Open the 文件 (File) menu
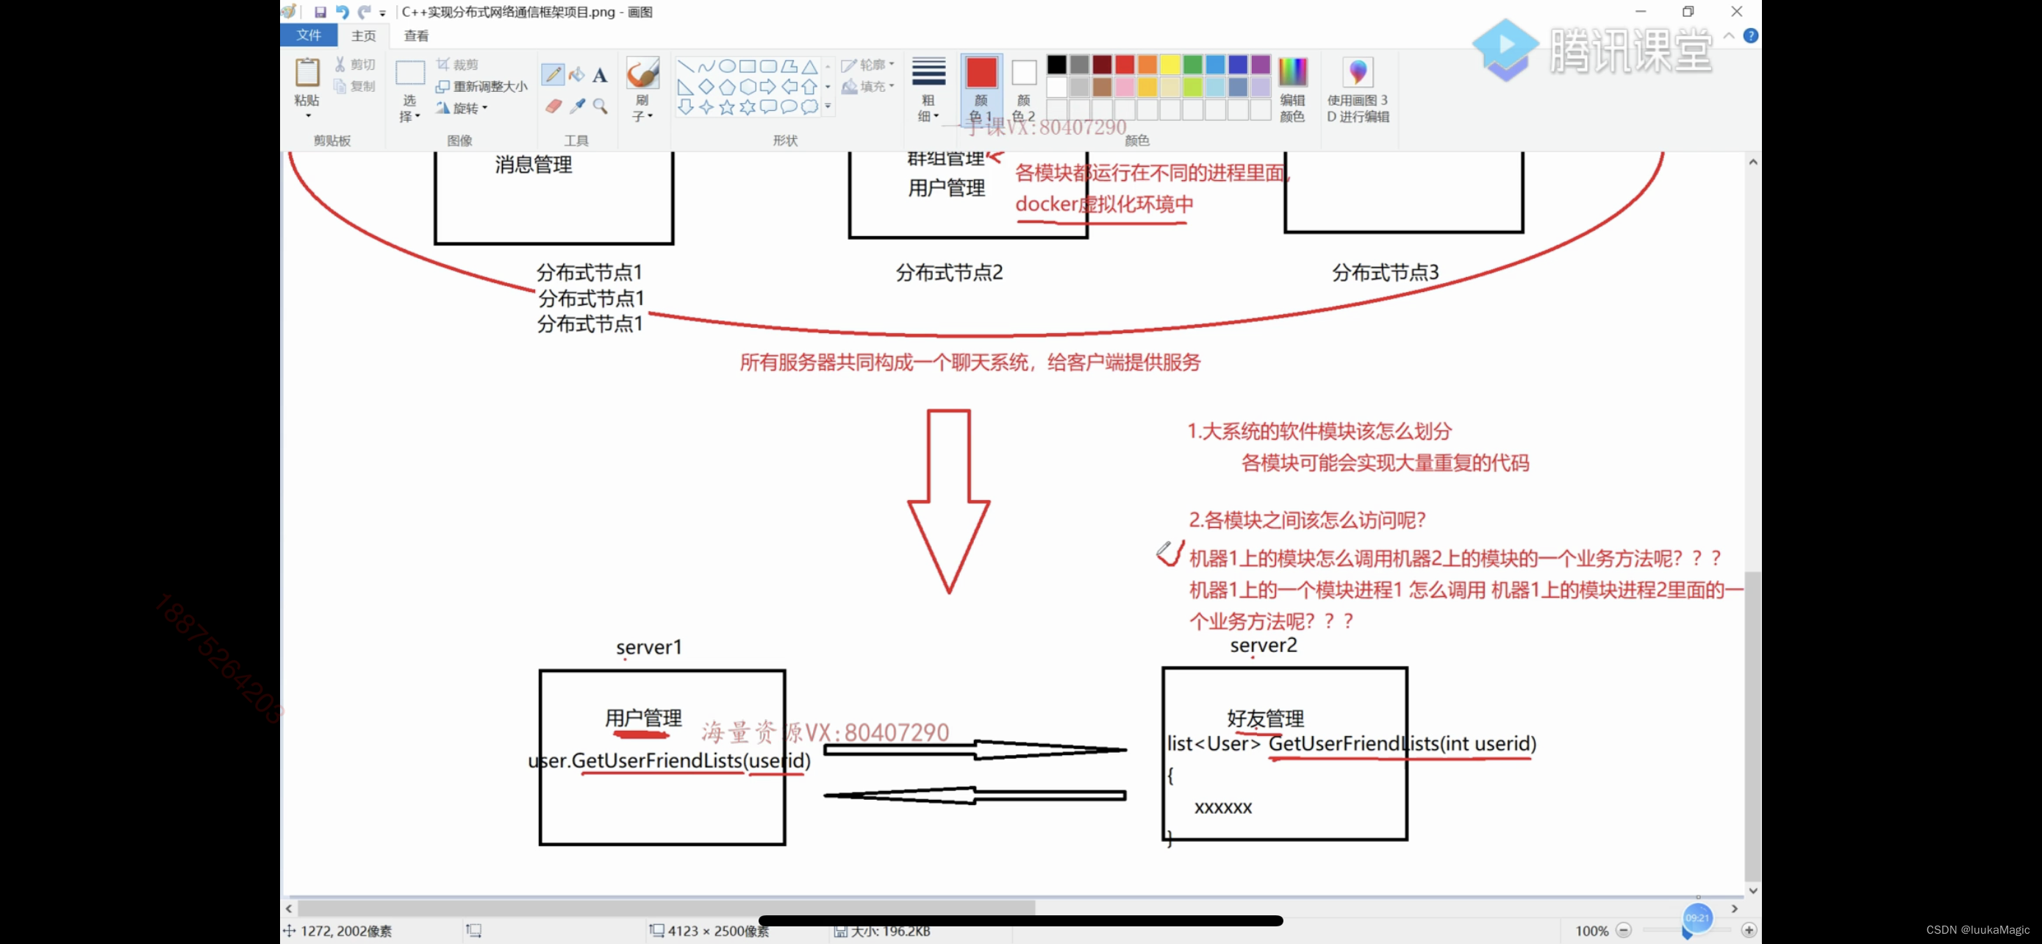Screen dimensions: 2042x944 pyautogui.click(x=309, y=35)
